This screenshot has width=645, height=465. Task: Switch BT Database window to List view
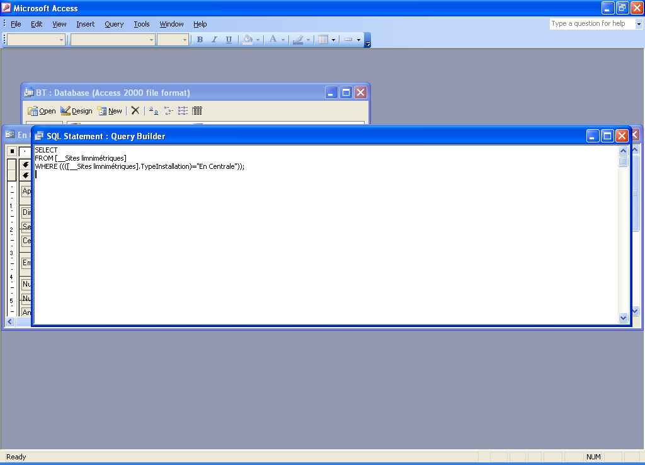click(x=183, y=111)
